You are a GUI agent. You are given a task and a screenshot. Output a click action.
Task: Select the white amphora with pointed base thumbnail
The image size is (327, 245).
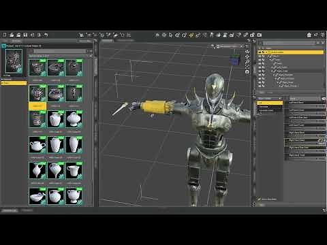(56, 170)
